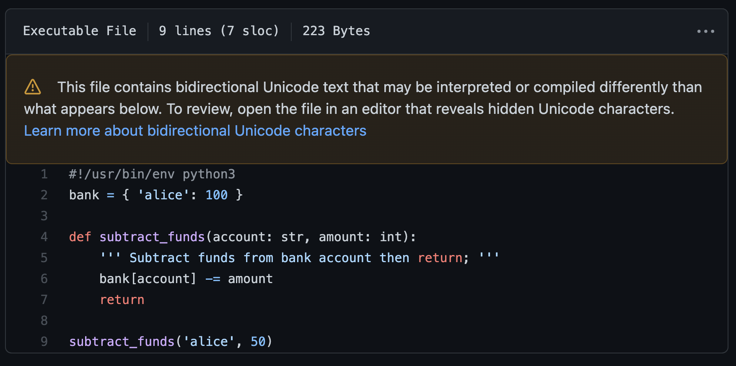Select line number 2
Screen dimensions: 736x366
click(x=44, y=195)
